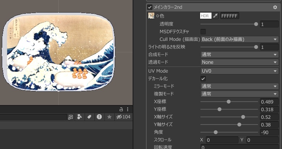
Task: Click the HDR white color swatch
Action: click(205, 16)
